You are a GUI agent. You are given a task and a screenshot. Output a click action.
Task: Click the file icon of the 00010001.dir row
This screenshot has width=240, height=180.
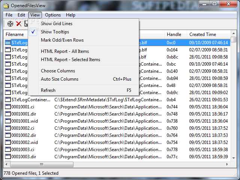(x=8, y=114)
